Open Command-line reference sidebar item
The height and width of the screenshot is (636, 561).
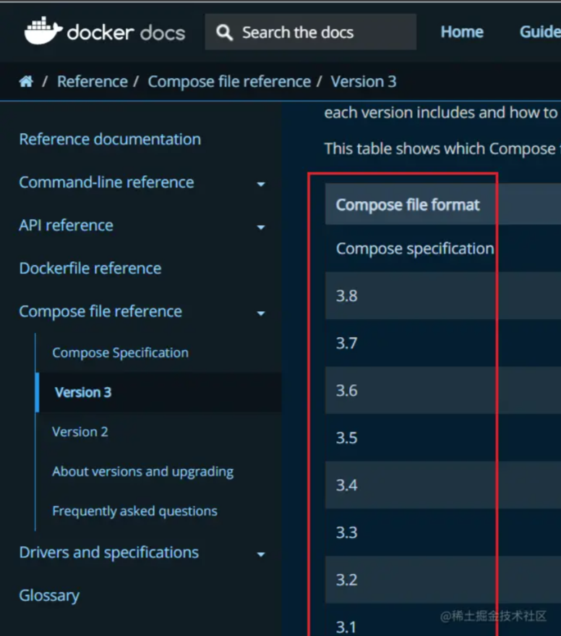pos(106,182)
